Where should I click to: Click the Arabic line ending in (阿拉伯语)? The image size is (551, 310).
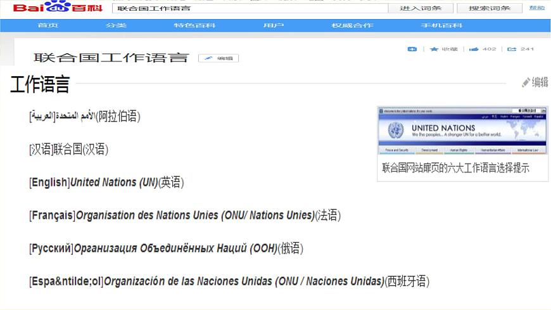click(x=85, y=116)
